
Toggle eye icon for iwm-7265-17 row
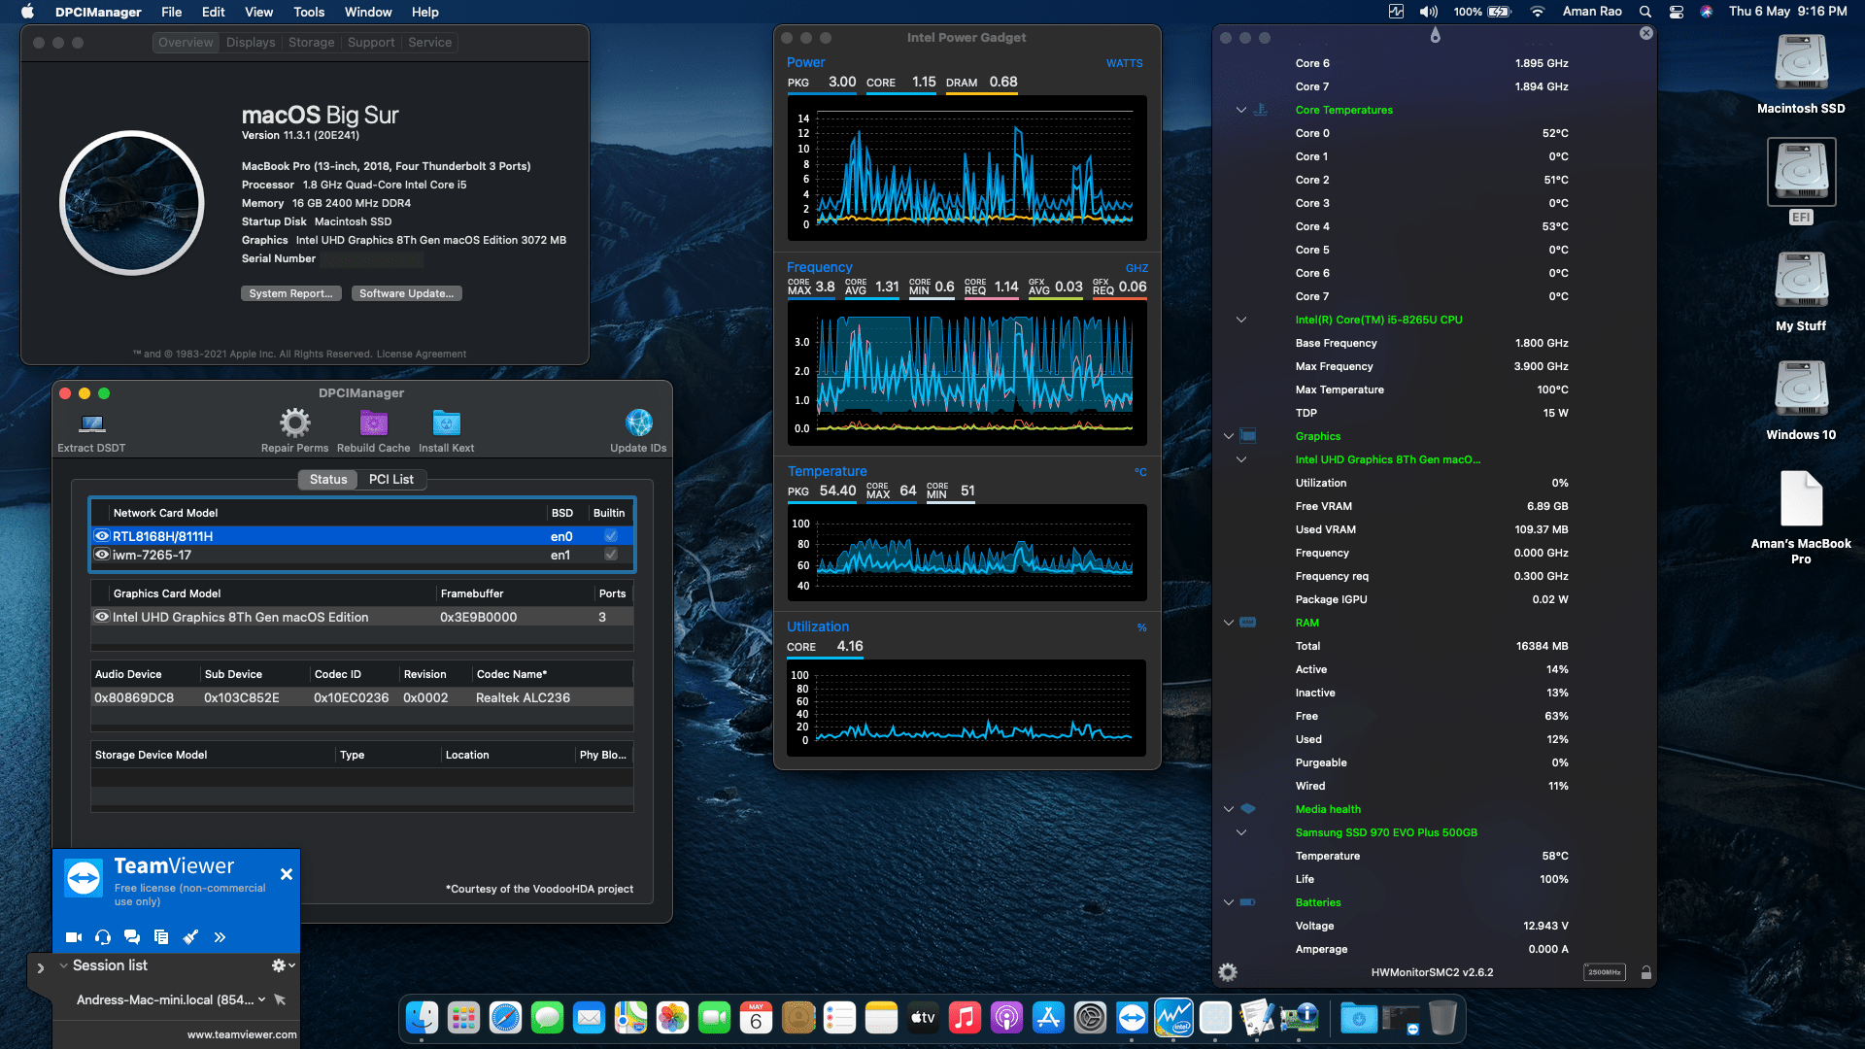coord(101,555)
